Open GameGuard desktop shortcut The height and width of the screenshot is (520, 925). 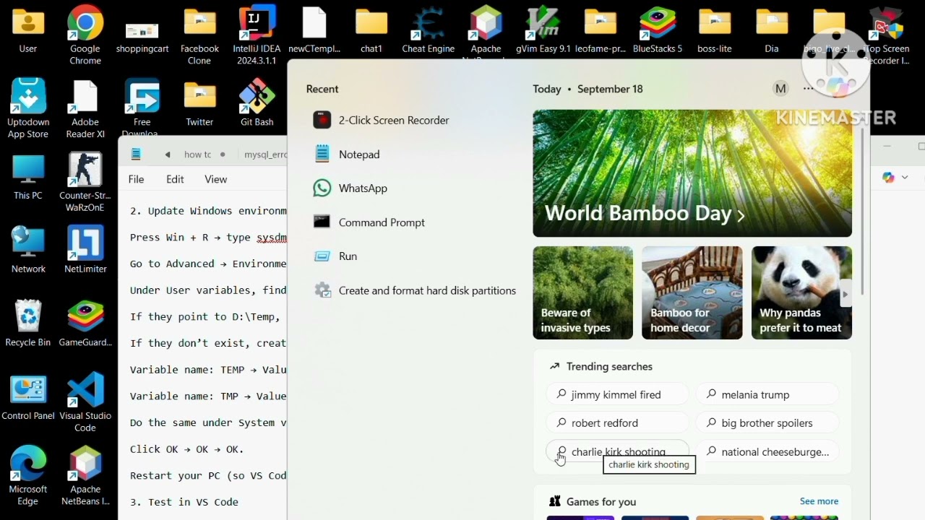tap(85, 324)
